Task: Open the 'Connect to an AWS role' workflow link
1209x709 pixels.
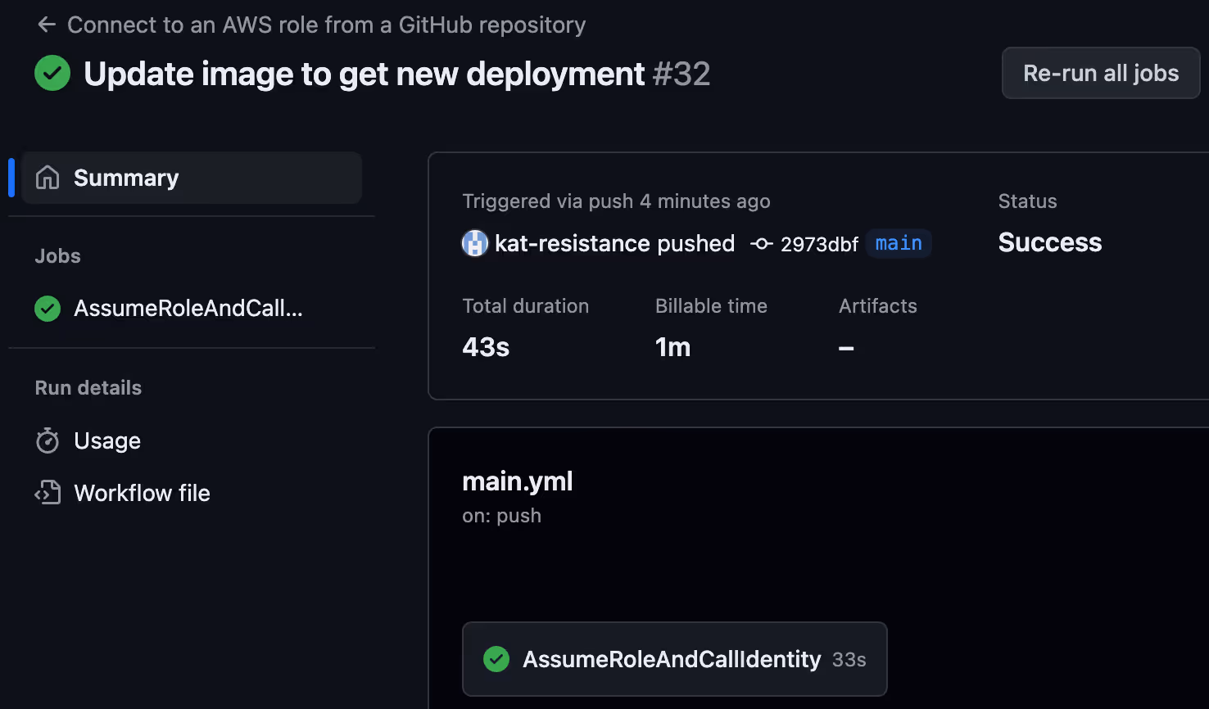Action: coord(326,25)
